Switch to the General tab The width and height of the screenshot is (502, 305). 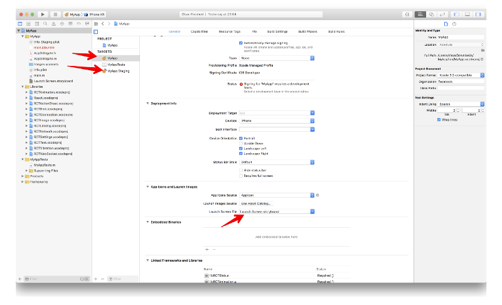click(174, 31)
